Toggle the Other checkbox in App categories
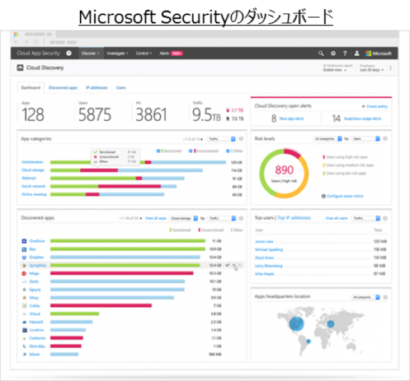Screen dimensions: 410x381 point(228,151)
